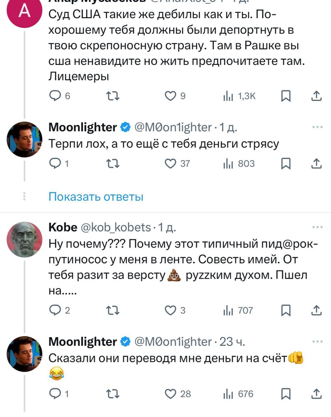Screen dimensions: 331x417
Task: Repost Moonlighter's tweet with 37 likes
Action: click(113, 164)
